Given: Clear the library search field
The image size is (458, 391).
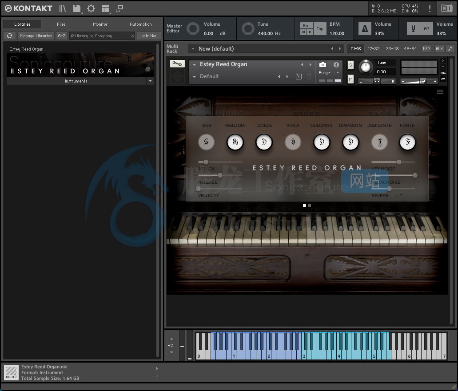Looking at the screenshot, I should pos(132,36).
